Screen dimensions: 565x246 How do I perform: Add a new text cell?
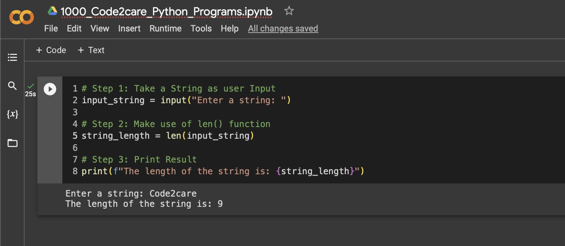point(91,50)
